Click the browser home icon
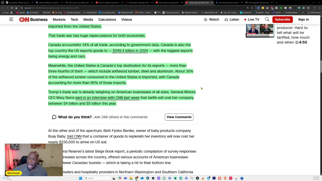The width and height of the screenshot is (322, 181). (x=16, y=8)
